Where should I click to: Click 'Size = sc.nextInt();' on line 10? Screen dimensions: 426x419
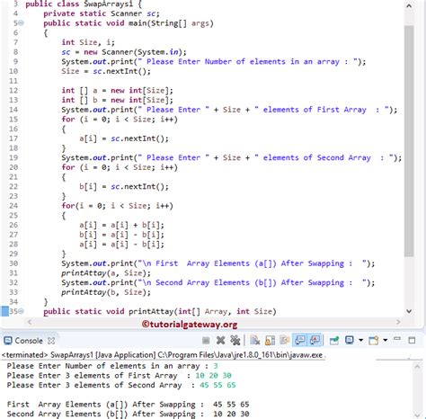coord(106,71)
